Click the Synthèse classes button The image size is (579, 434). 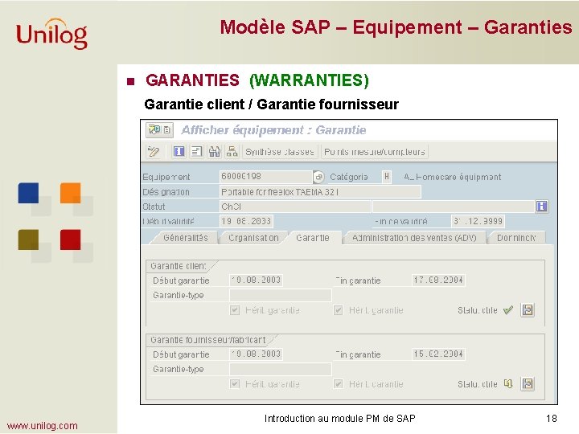[280, 152]
